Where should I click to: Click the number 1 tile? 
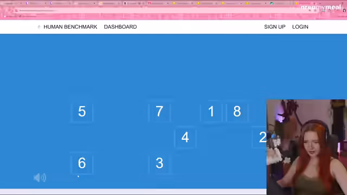click(x=211, y=112)
